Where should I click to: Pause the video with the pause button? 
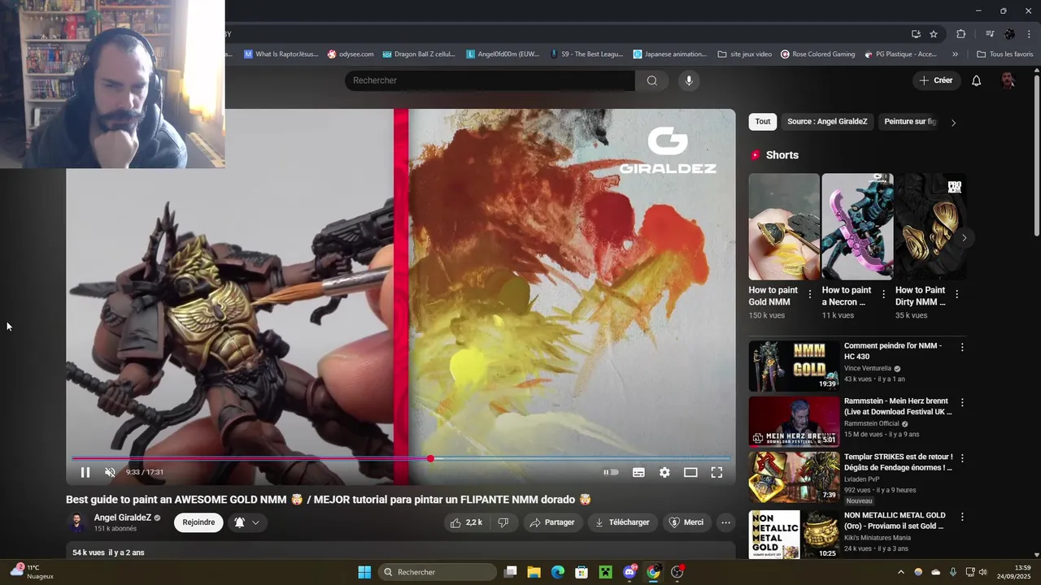85,472
